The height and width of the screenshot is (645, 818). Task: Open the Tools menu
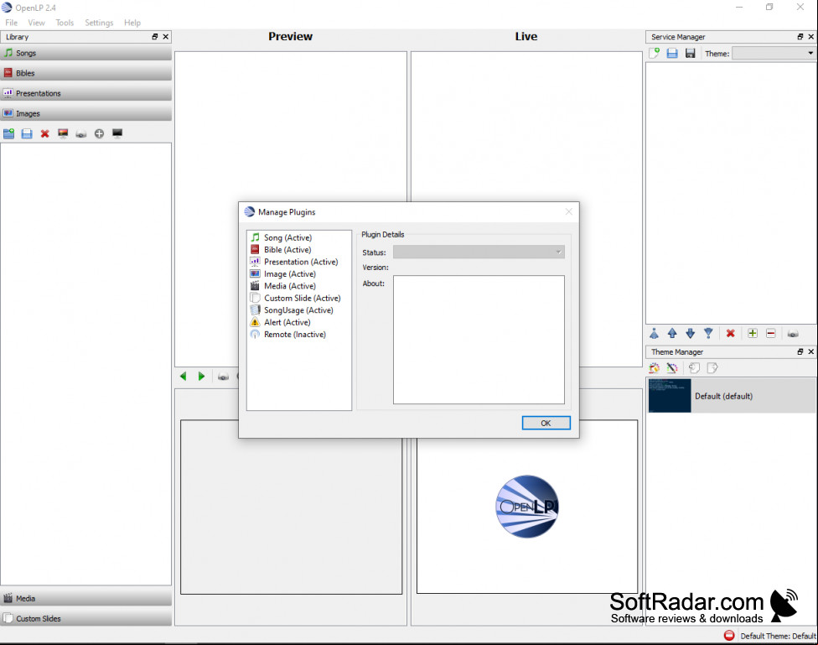pyautogui.click(x=65, y=23)
